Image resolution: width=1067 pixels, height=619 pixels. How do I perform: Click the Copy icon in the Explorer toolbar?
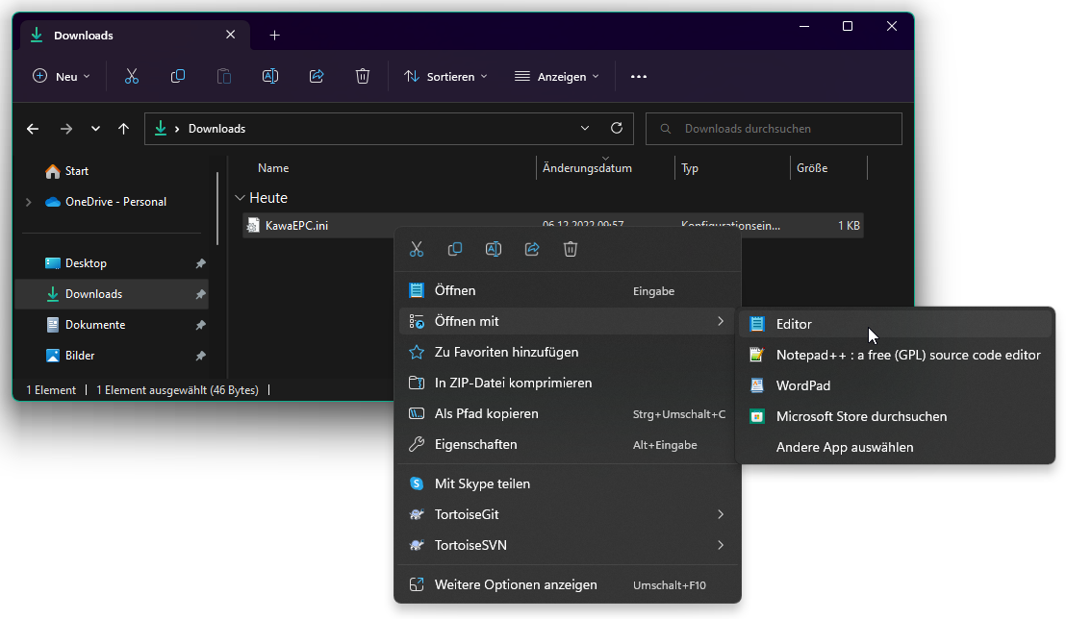coord(178,77)
